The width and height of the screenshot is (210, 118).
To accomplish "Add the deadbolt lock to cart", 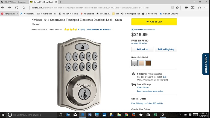I will (154, 22).
